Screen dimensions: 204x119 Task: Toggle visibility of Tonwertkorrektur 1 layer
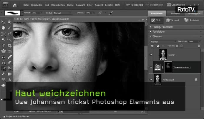coord(151,67)
